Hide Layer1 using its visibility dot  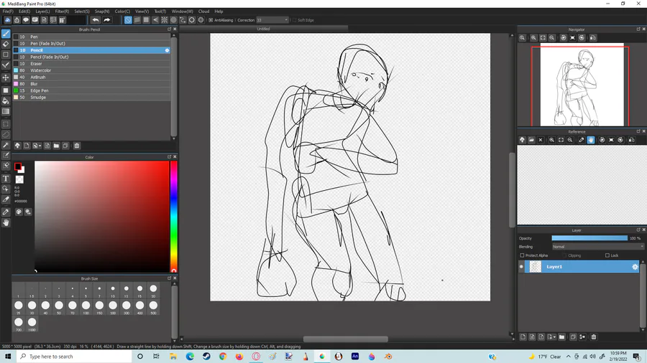521,267
